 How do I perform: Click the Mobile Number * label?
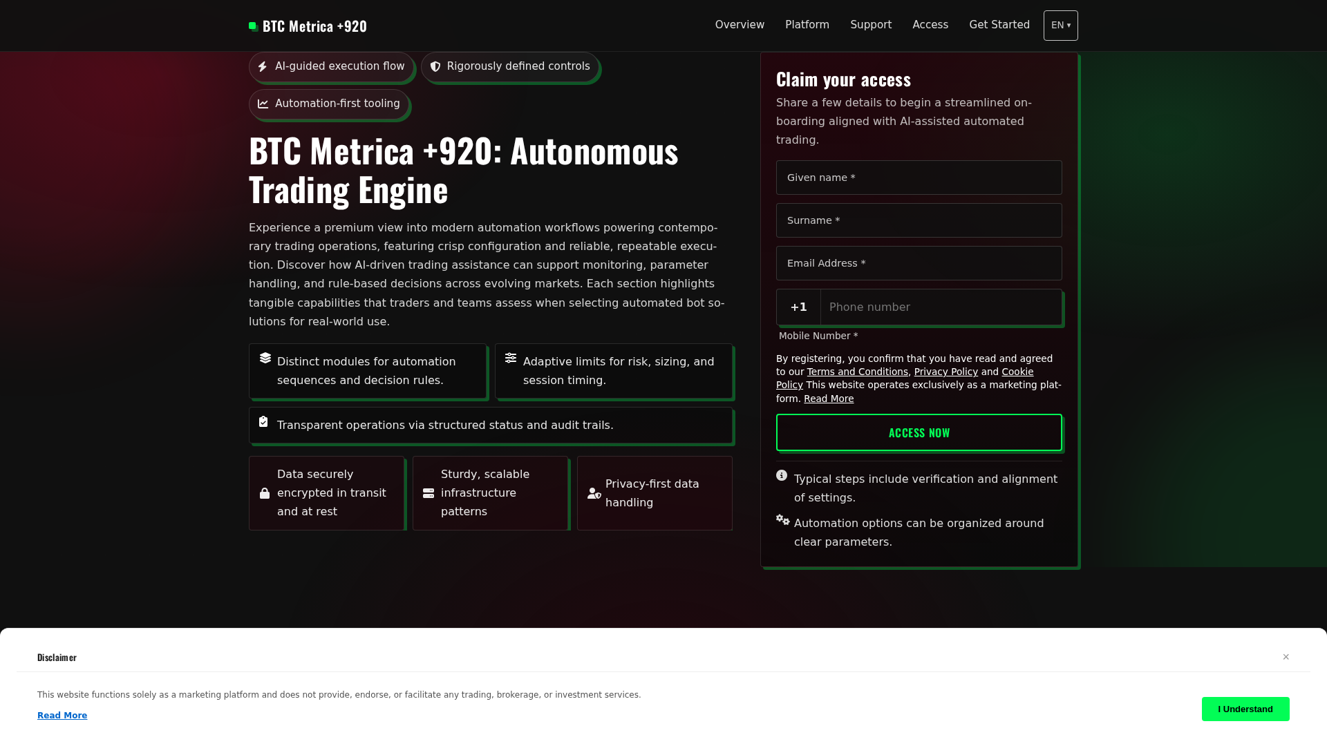point(818,336)
